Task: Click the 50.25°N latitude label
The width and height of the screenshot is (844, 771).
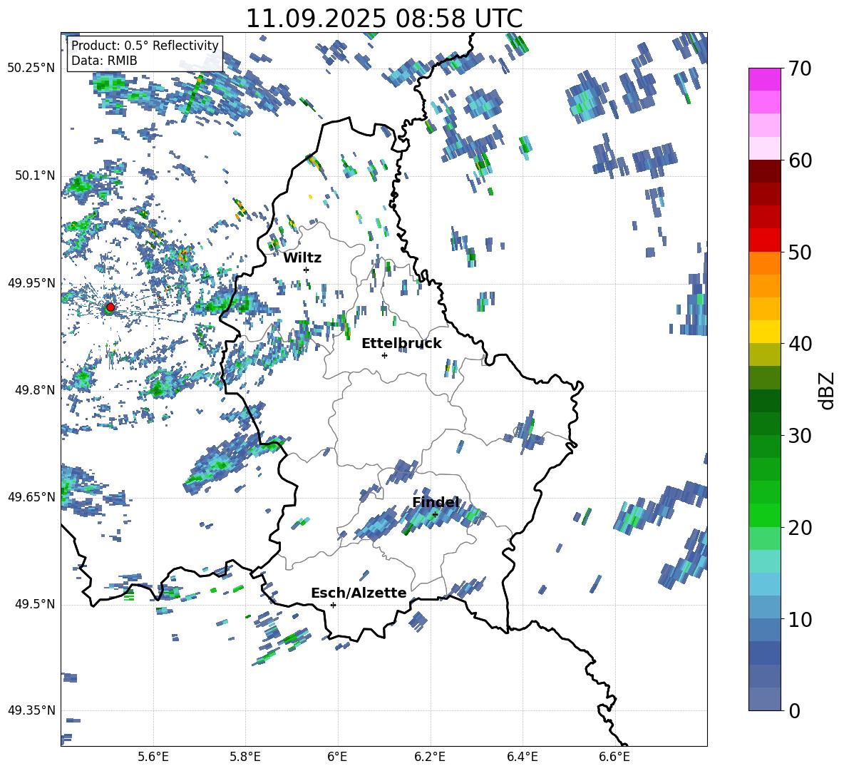Action: coord(31,68)
